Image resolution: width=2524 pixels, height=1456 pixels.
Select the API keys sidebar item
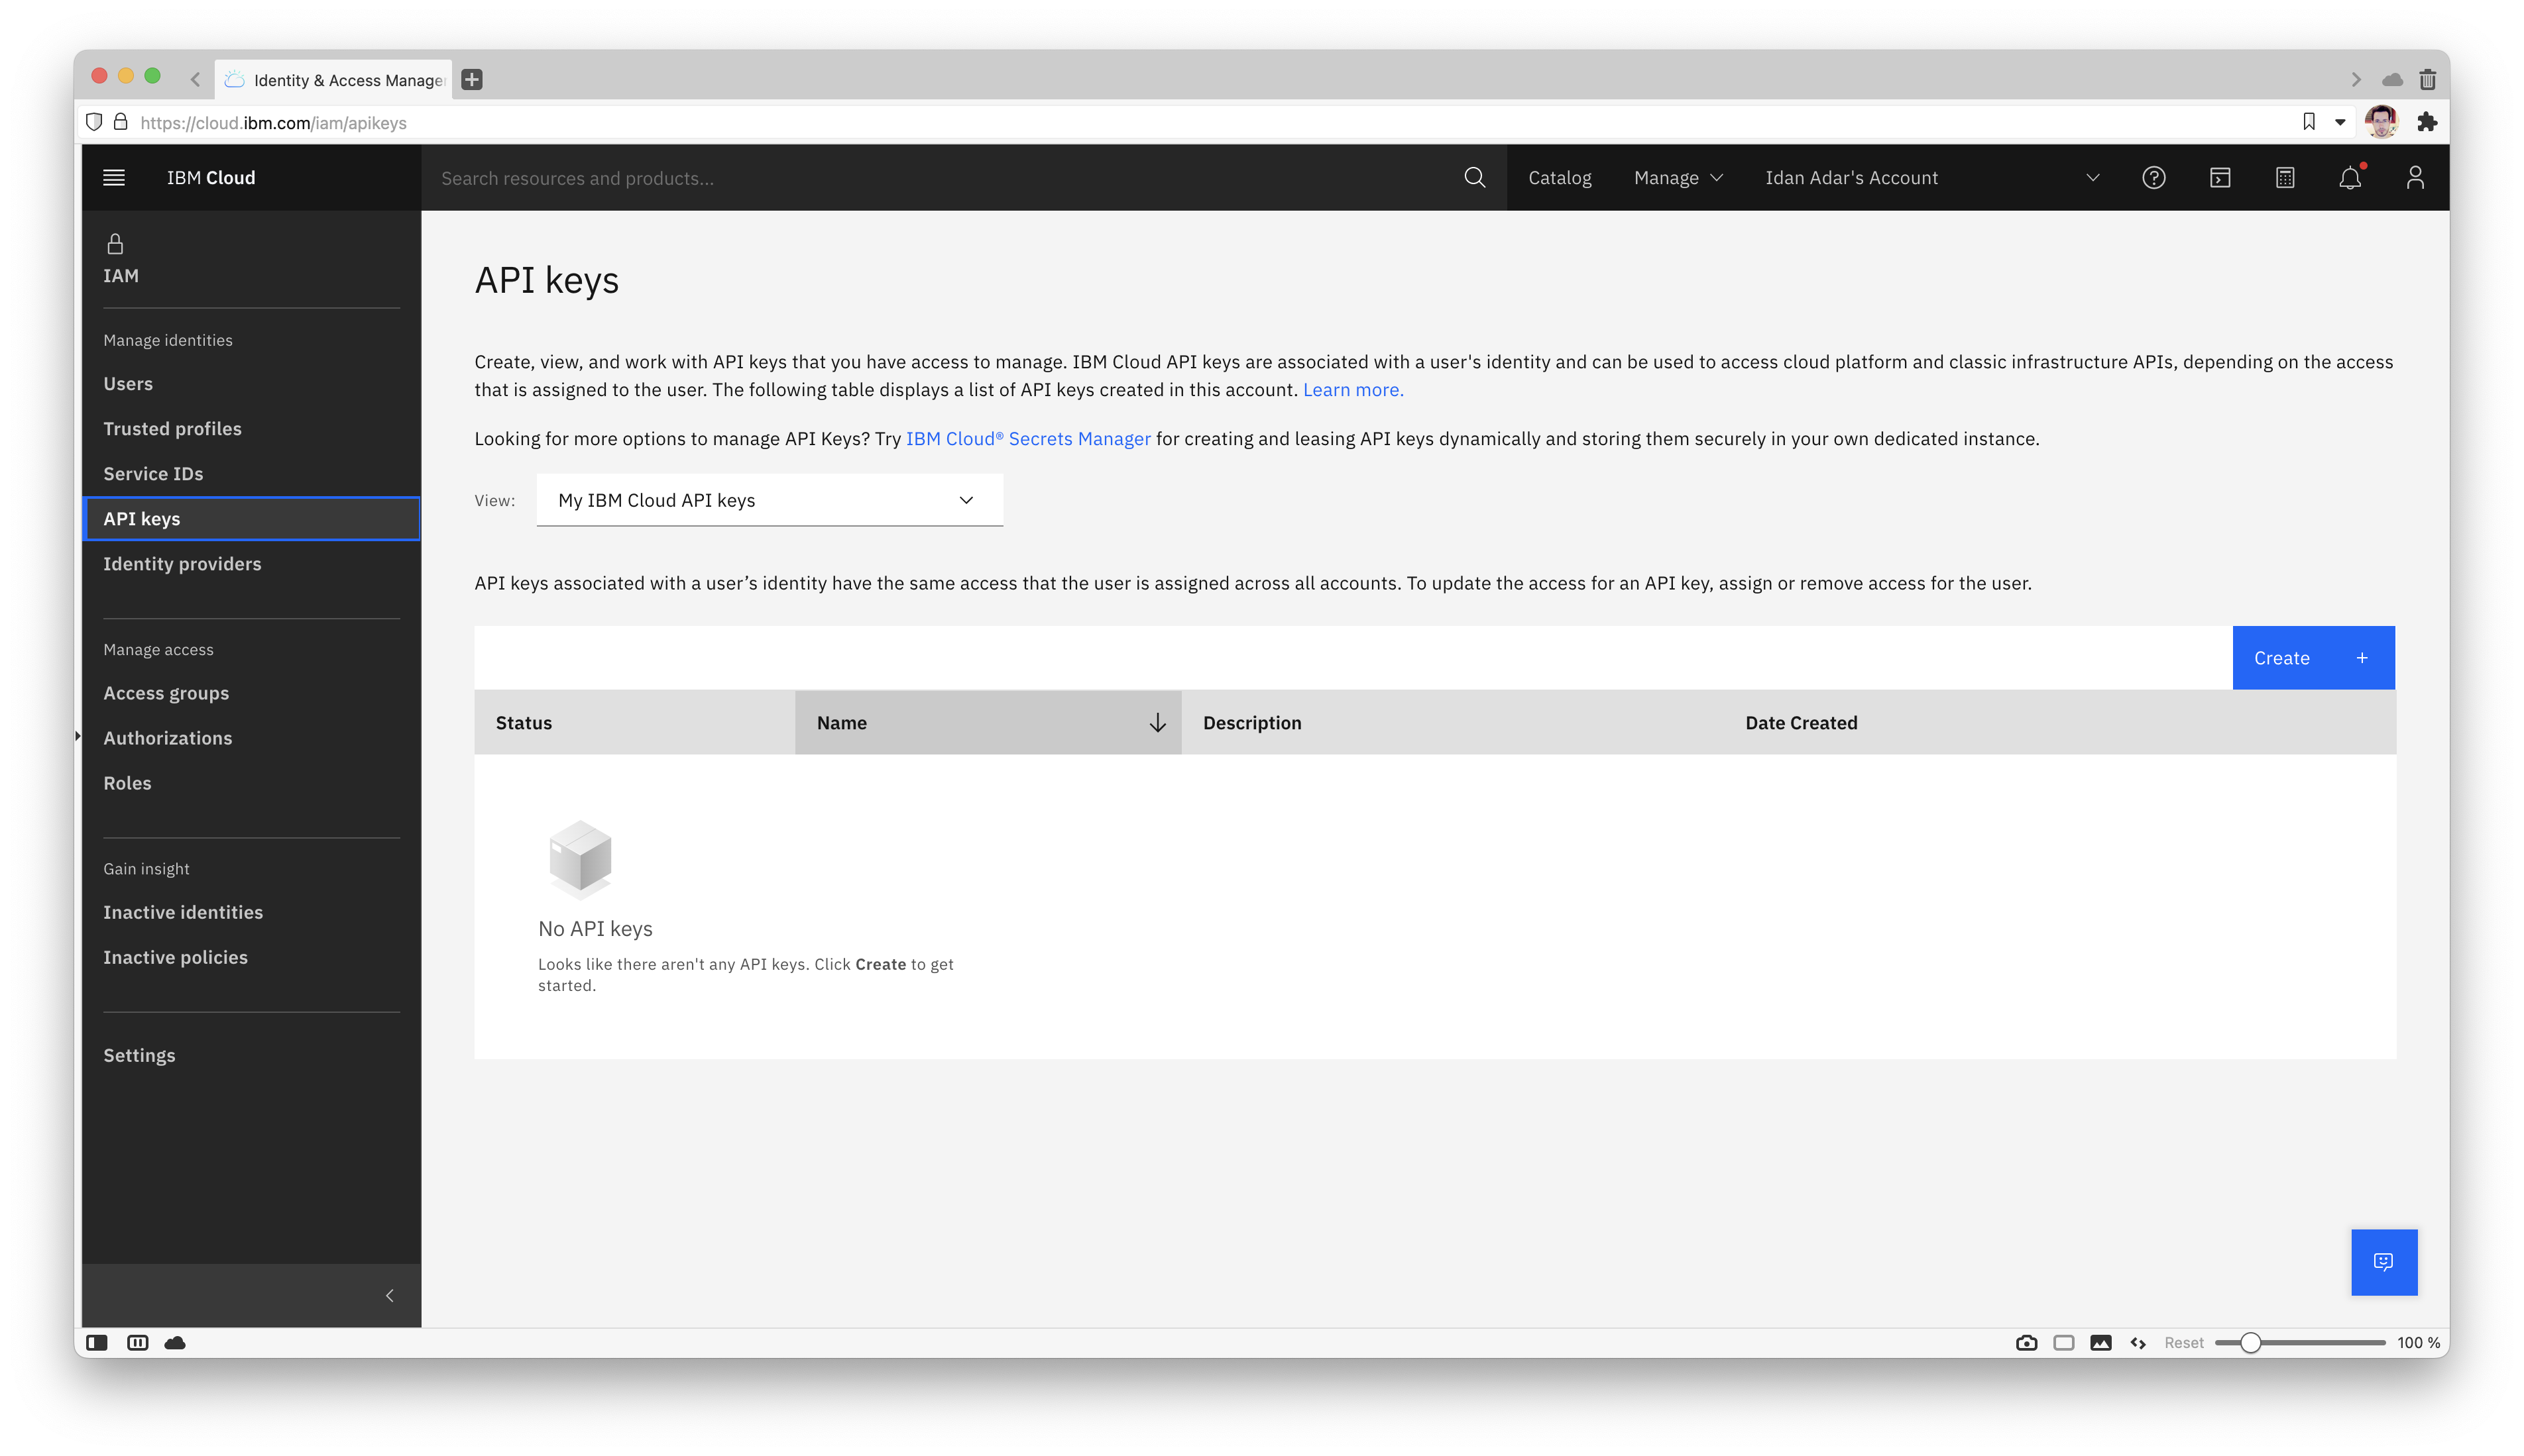[142, 517]
